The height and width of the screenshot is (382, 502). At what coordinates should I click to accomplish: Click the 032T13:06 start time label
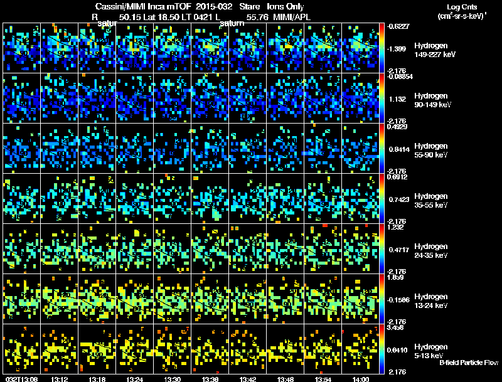(22, 379)
